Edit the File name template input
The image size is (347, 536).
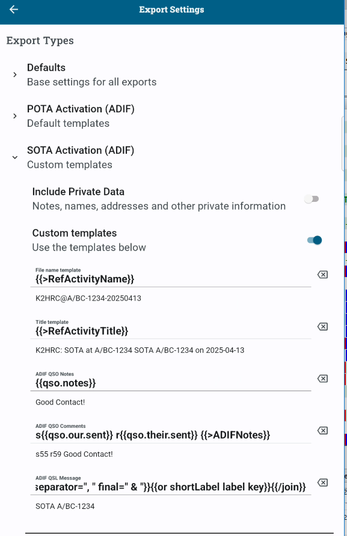pos(171,277)
